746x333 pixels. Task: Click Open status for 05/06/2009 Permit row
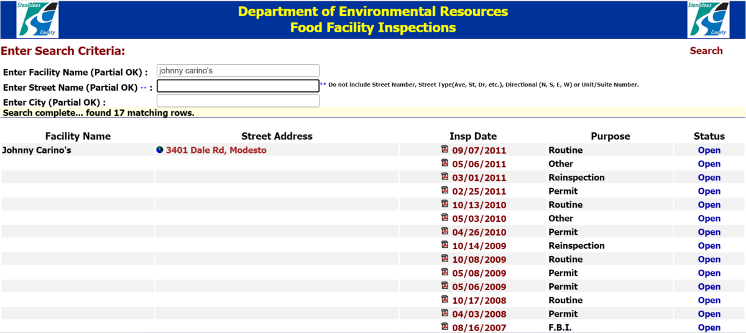pos(709,287)
